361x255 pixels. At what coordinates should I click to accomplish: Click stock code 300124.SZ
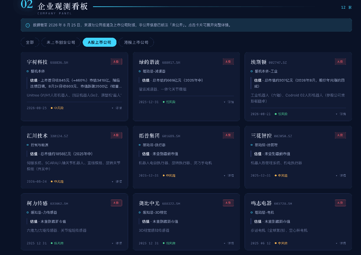[x=59, y=136]
